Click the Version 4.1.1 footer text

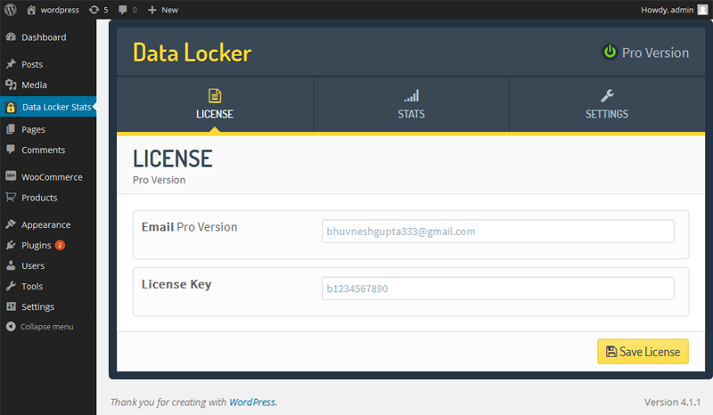coord(672,403)
